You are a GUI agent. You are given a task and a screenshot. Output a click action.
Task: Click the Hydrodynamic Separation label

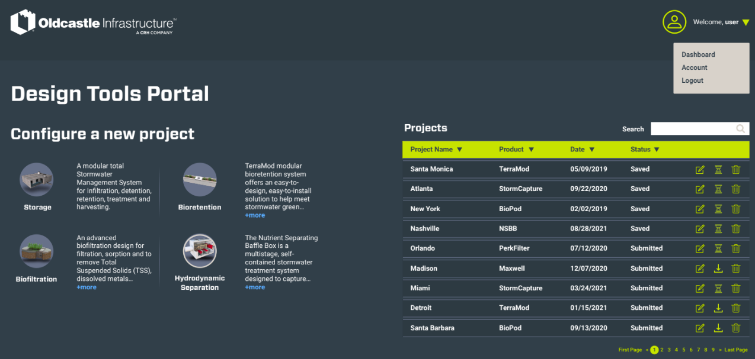point(200,283)
